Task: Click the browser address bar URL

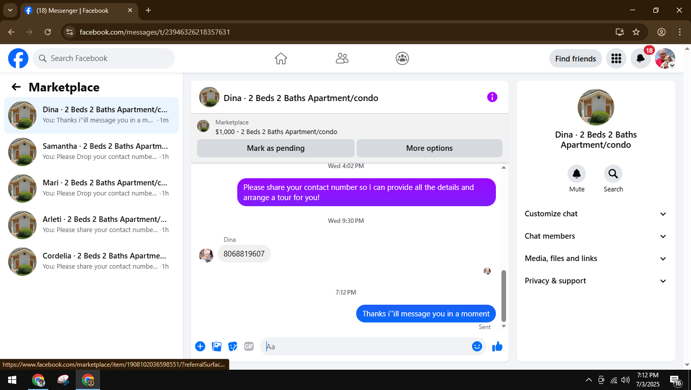Action: pos(154,32)
